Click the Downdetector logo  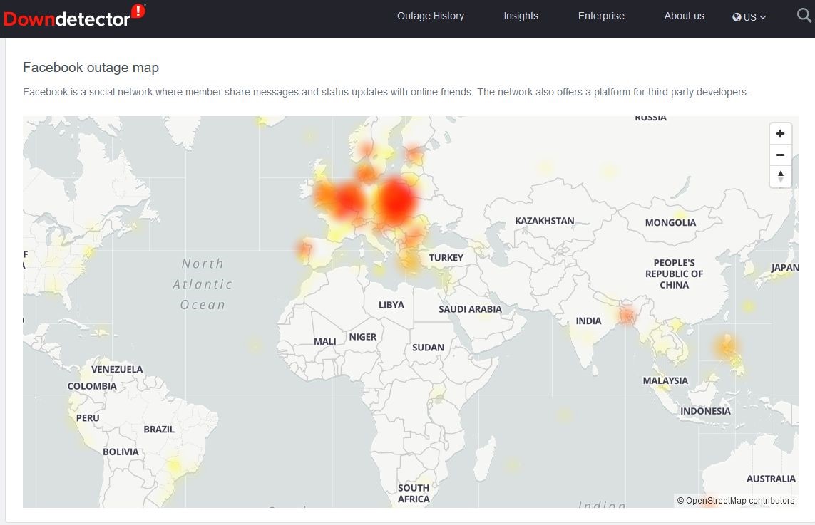tap(74, 16)
